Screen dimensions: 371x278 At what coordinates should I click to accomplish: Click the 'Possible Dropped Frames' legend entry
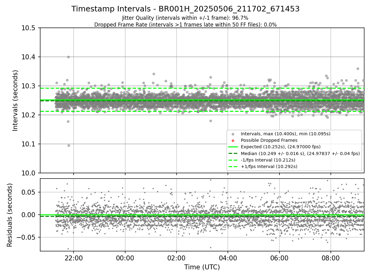pyautogui.click(x=269, y=140)
